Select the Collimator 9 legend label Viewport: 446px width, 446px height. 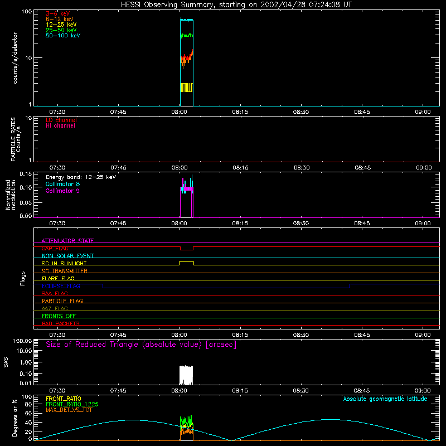(62, 191)
